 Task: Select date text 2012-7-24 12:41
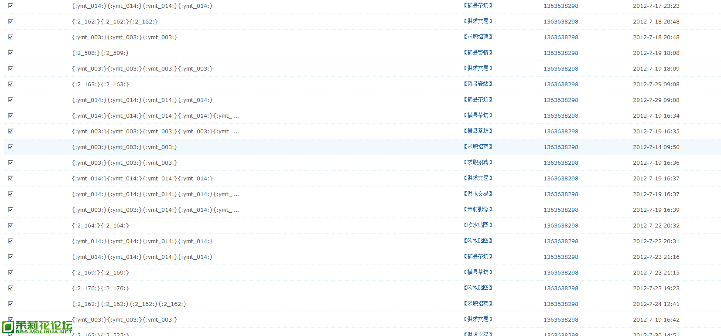click(x=656, y=304)
